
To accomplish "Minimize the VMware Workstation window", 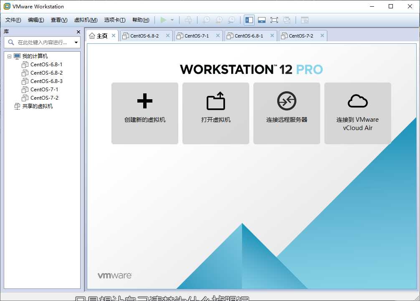I will [x=372, y=6].
